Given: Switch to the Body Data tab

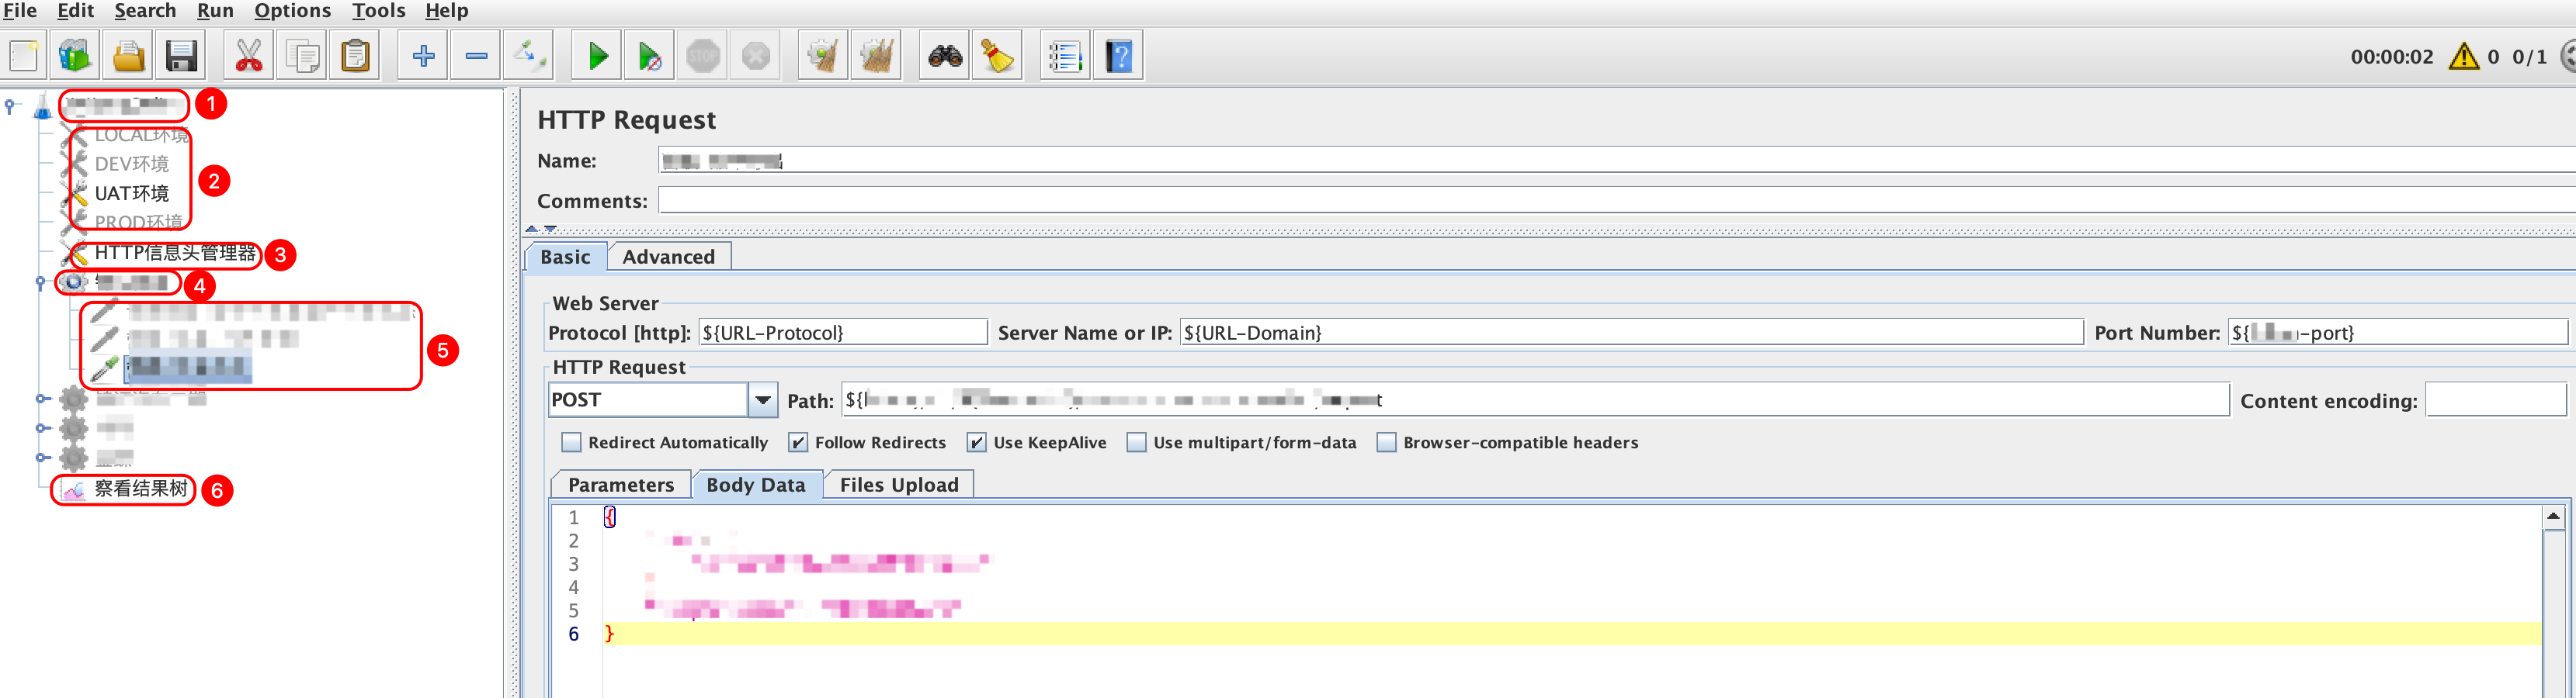Looking at the screenshot, I should (x=756, y=484).
